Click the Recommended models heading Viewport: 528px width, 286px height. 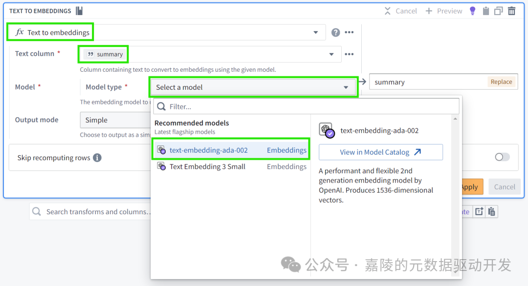pos(192,123)
